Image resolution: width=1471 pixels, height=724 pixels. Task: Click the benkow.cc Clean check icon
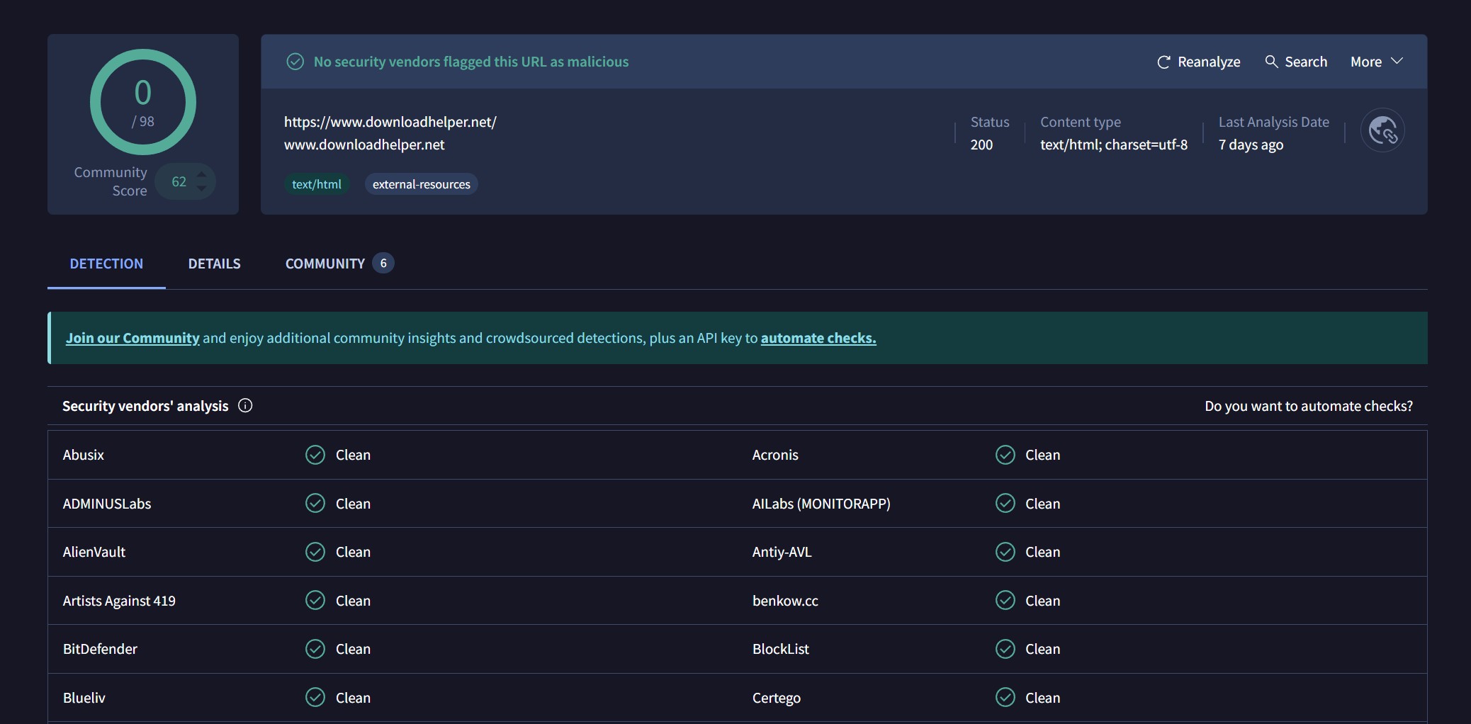click(1005, 600)
